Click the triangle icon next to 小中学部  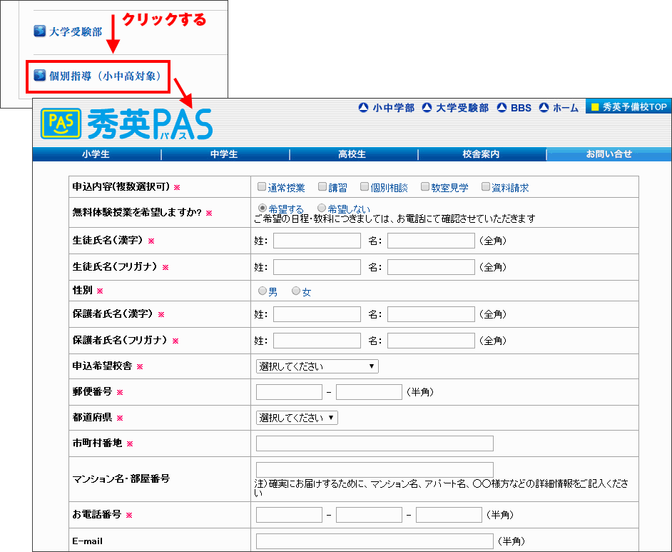pyautogui.click(x=364, y=108)
